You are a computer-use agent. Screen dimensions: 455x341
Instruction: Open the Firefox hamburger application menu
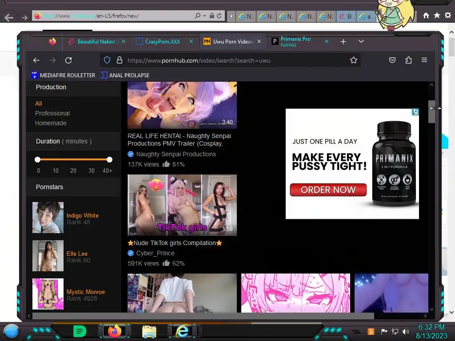click(x=424, y=60)
